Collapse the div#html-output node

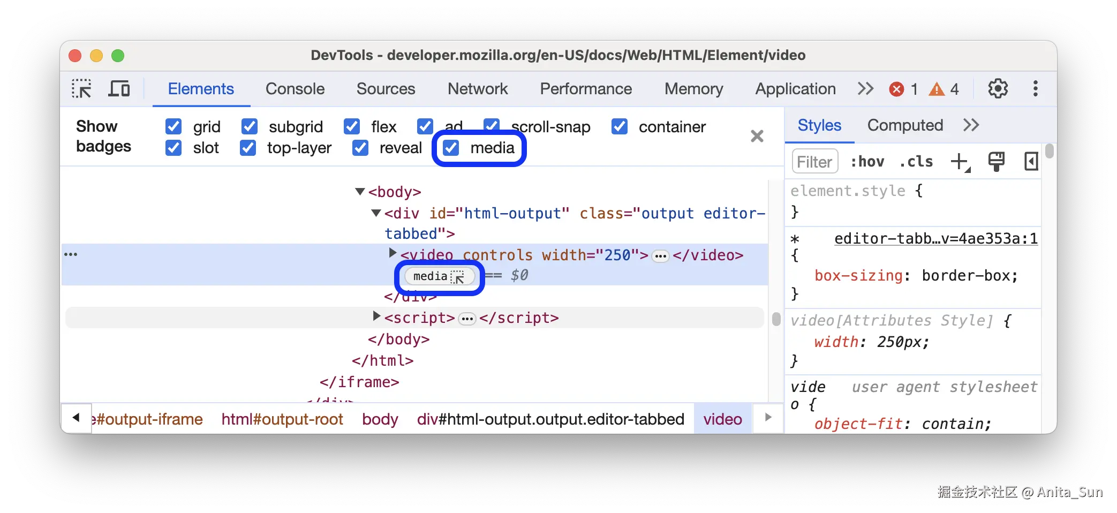click(x=376, y=213)
